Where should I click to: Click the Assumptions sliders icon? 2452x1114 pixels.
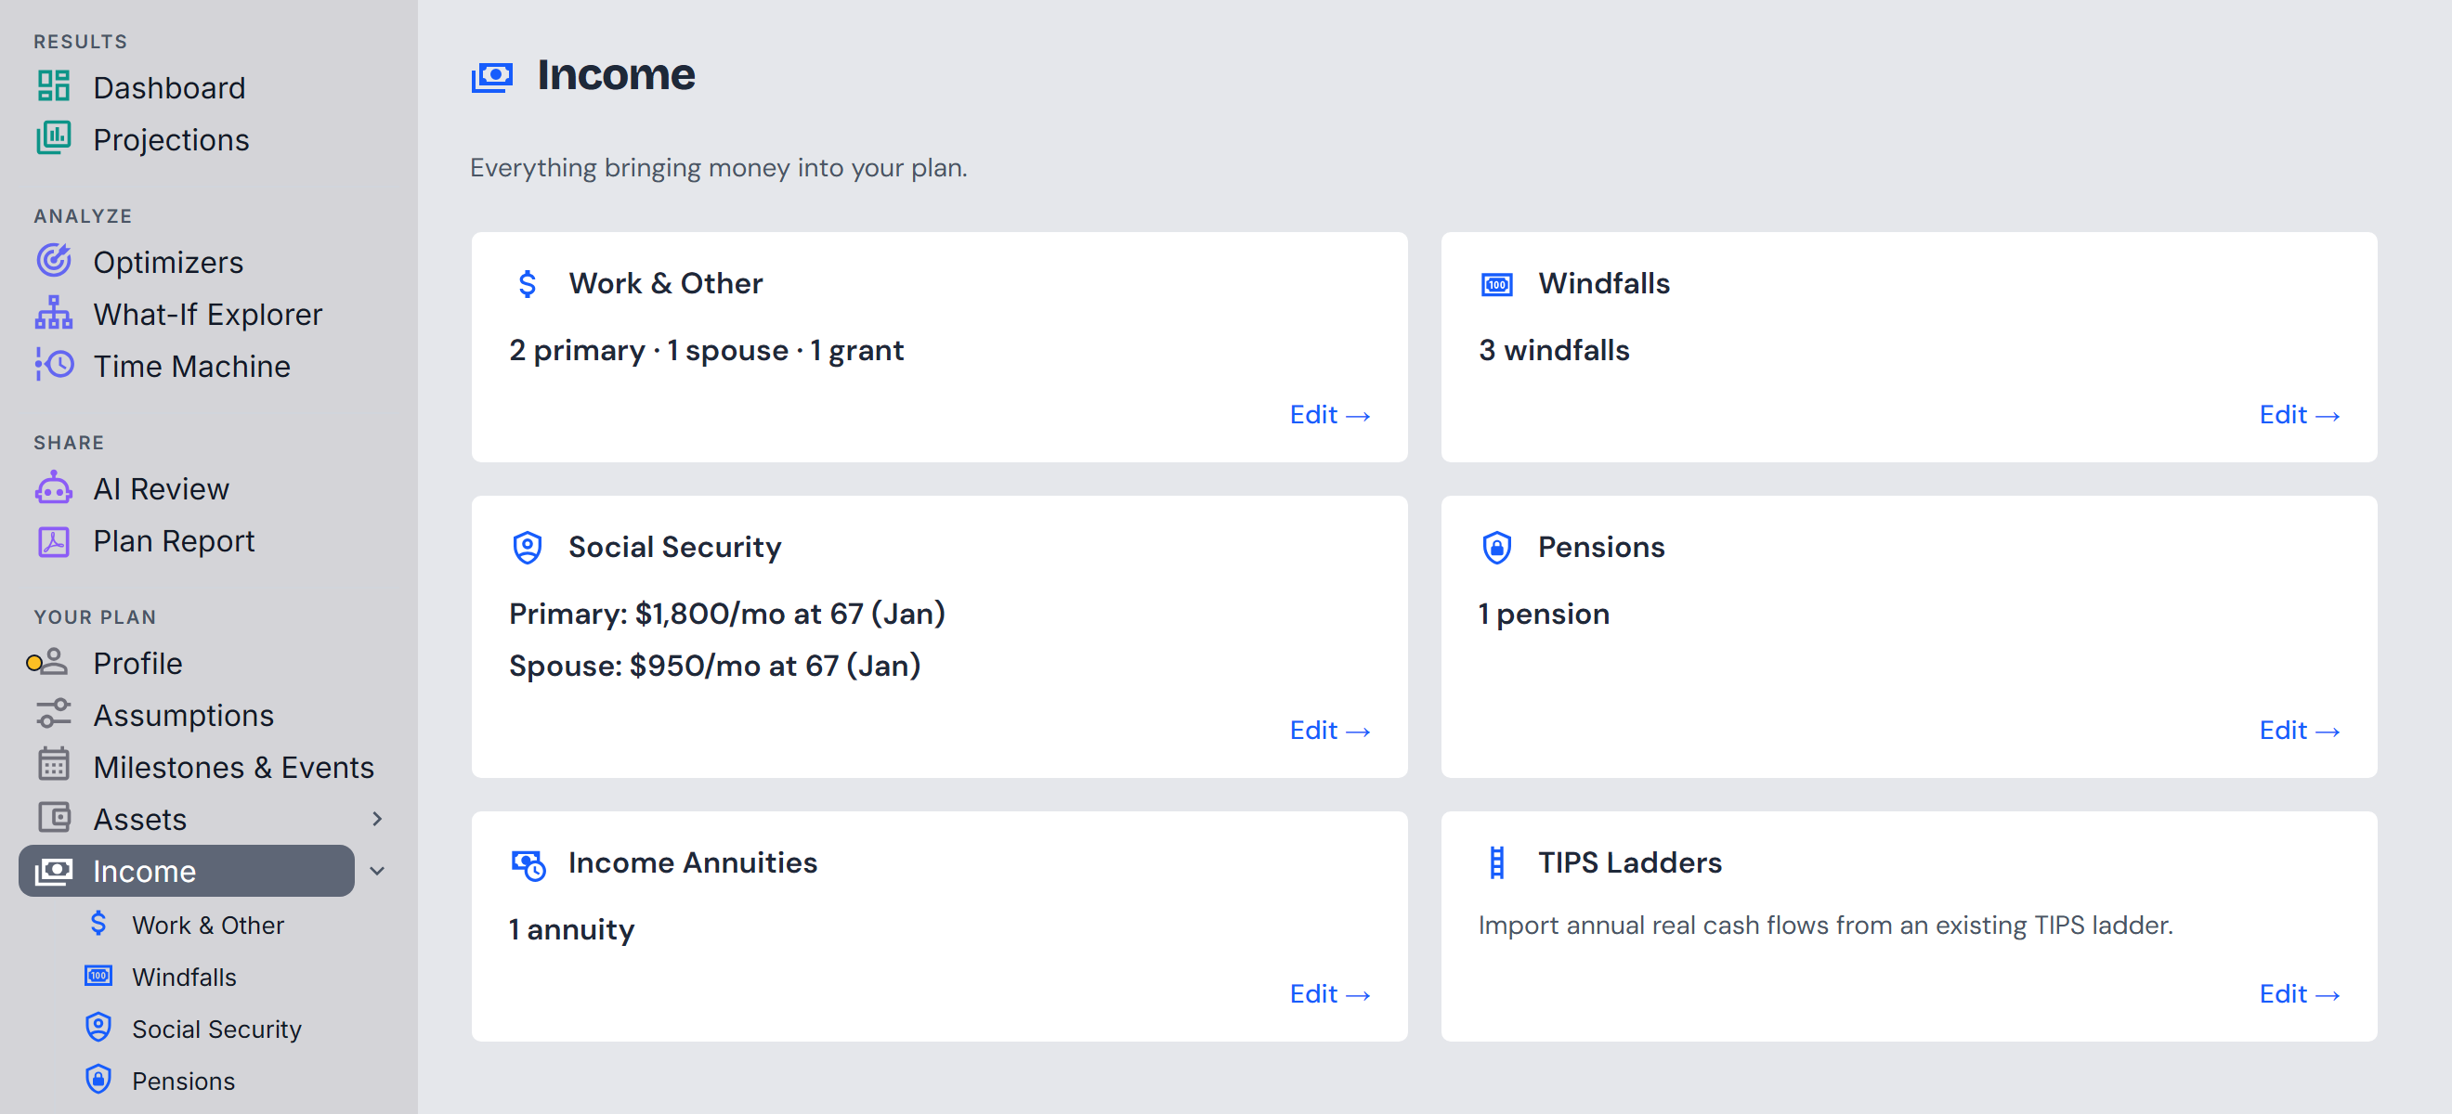tap(53, 714)
